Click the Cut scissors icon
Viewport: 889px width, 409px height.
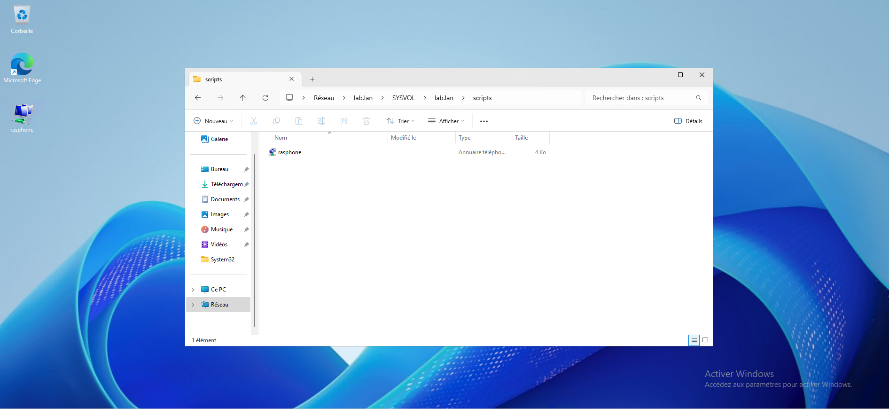[x=254, y=121]
